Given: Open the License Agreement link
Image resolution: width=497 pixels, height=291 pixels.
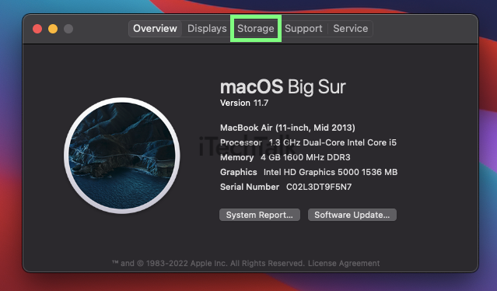Looking at the screenshot, I should click(344, 264).
